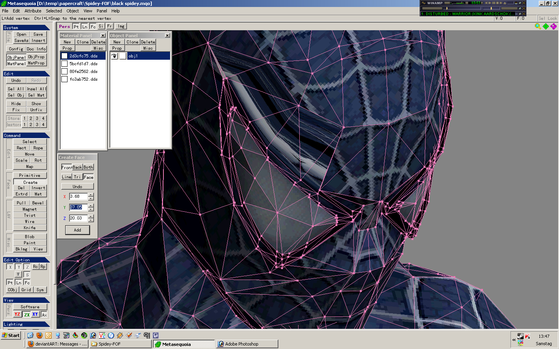Image resolution: width=559 pixels, height=349 pixels.
Task: Switch to Adobe Photoshop taskbar window
Action: coord(247,344)
